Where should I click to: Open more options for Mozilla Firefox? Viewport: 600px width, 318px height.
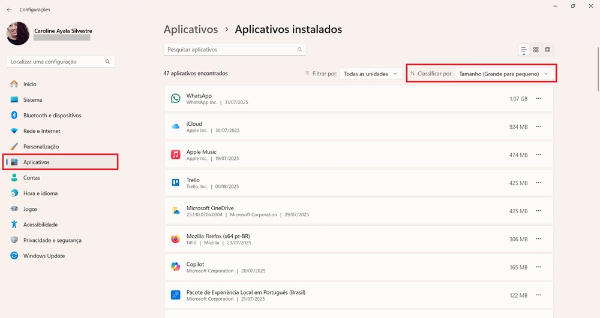[539, 239]
